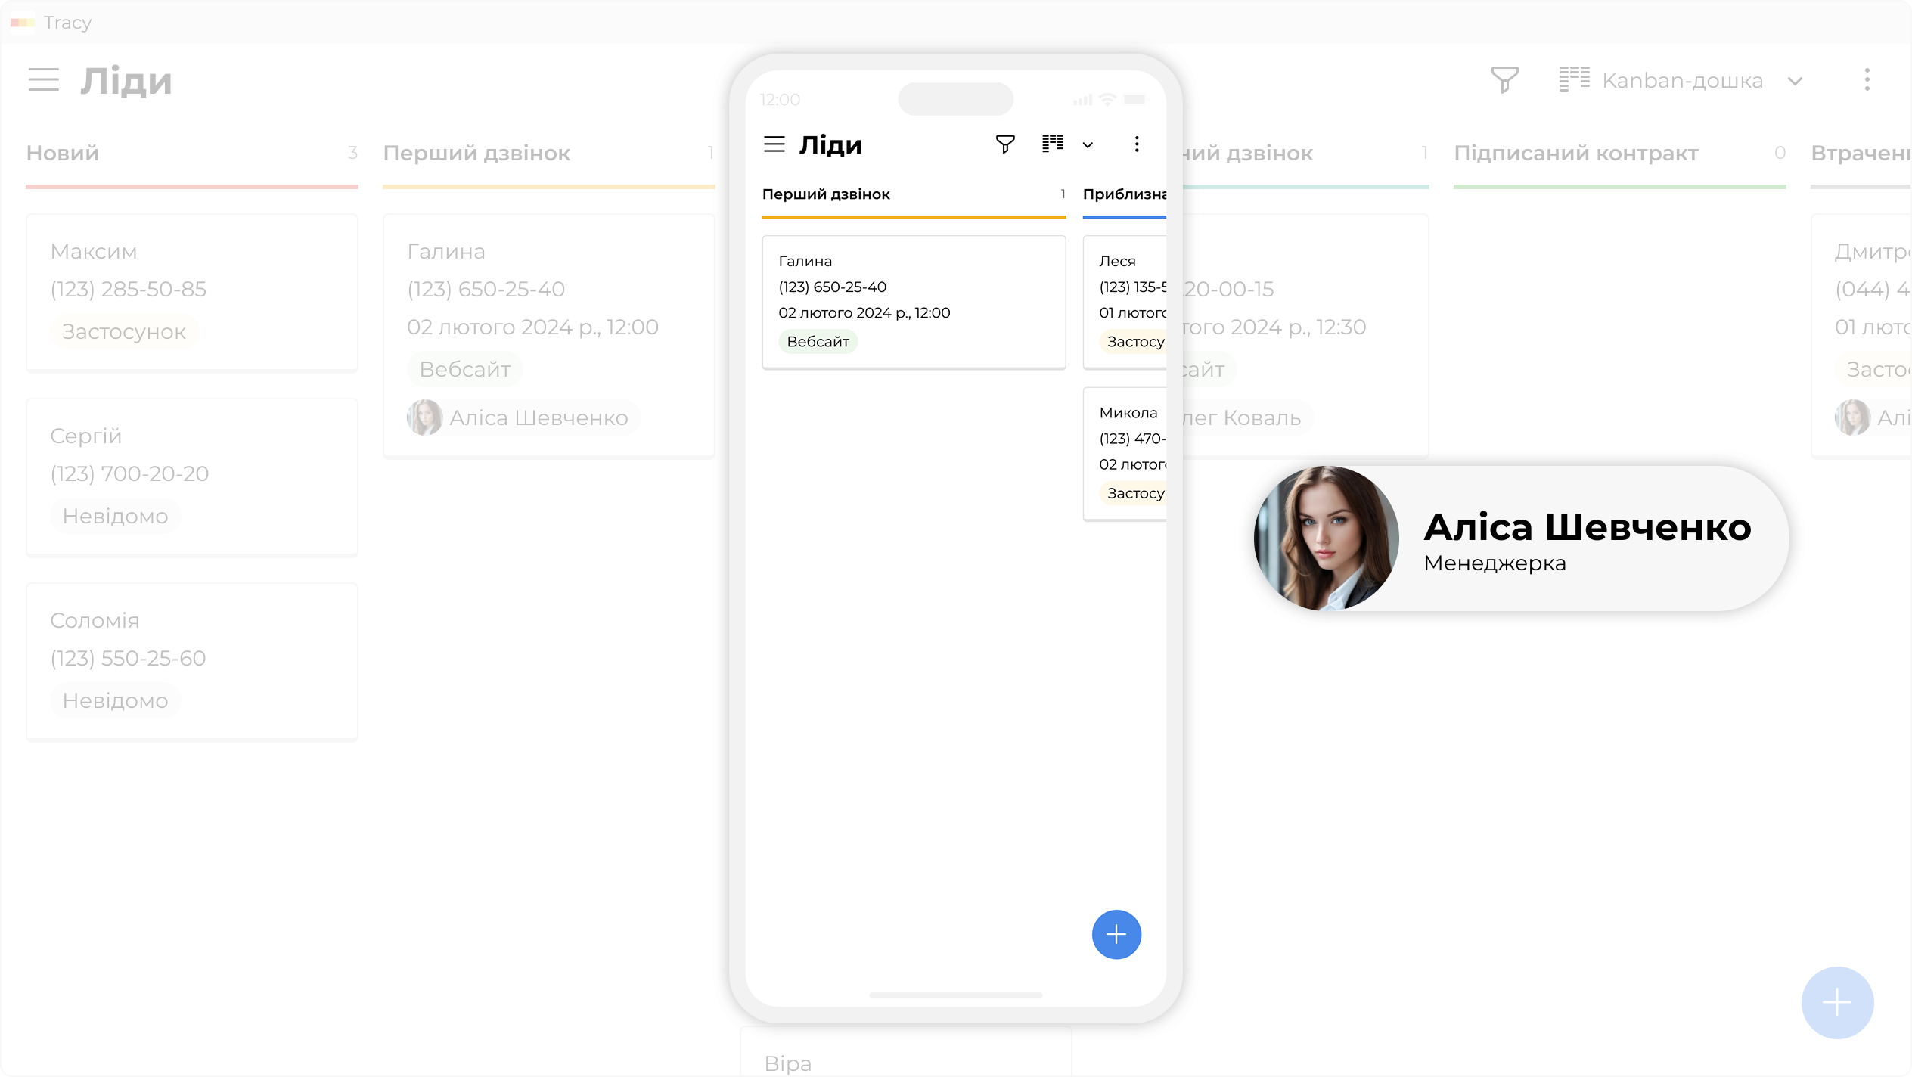Click the Вебсайт tag on Галина's card
Viewport: 1912px width, 1077px height.
(x=464, y=369)
